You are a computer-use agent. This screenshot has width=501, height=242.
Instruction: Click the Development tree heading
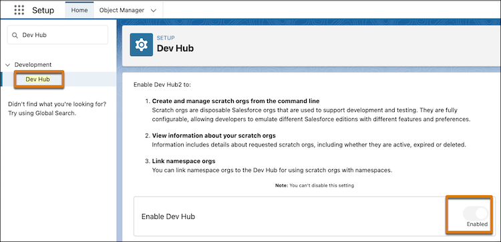[x=33, y=65]
